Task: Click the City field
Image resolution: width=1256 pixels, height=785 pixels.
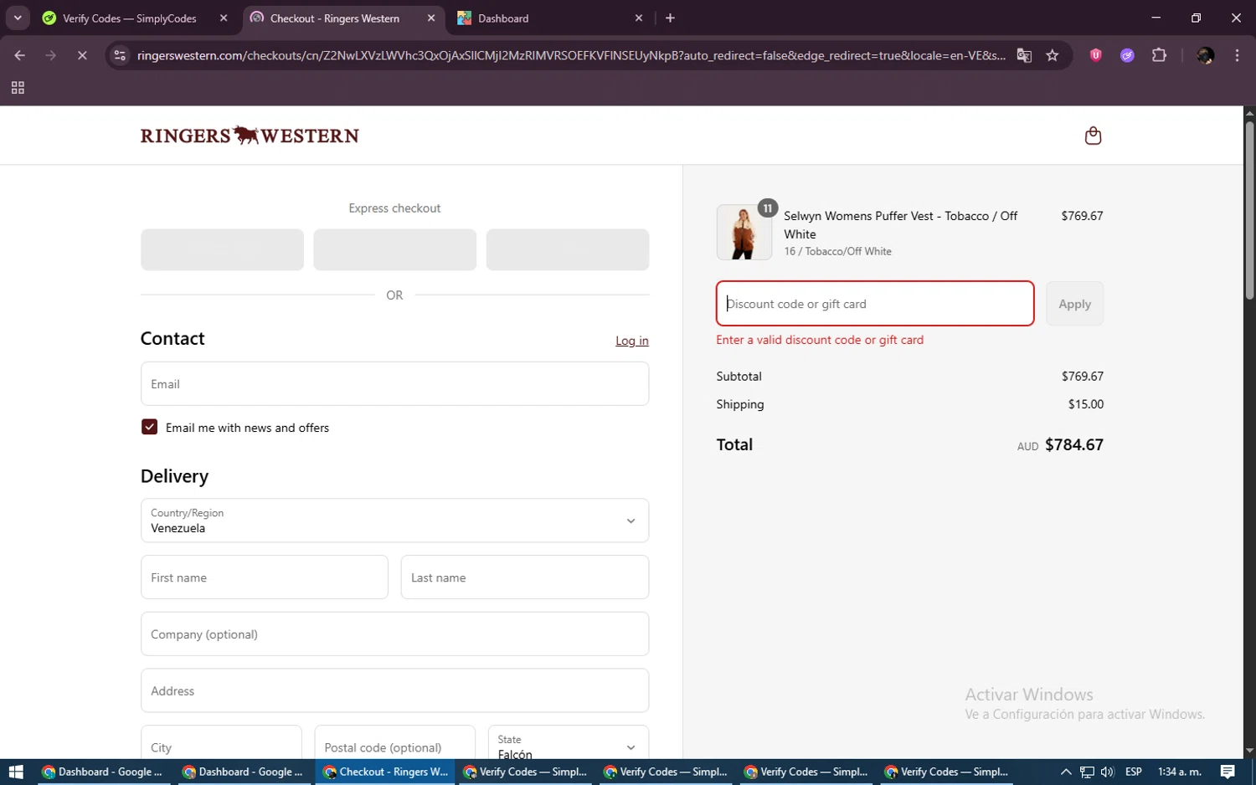Action: point(221,744)
